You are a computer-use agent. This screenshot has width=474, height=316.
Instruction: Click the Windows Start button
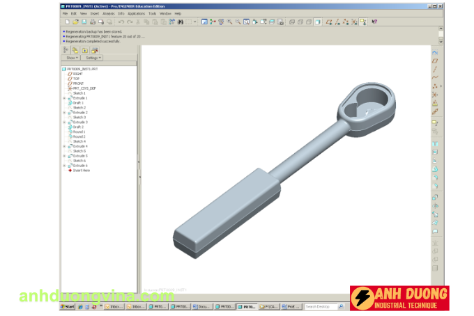pos(67,306)
